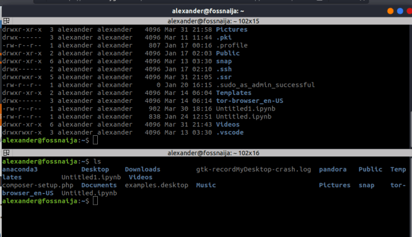The width and height of the screenshot is (412, 237).
Task: Focus the bottom pane command prompt cursor
Action: click(95, 201)
